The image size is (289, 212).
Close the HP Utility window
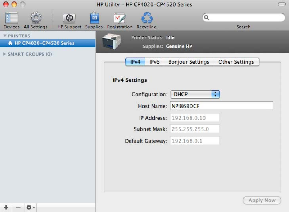click(6, 4)
